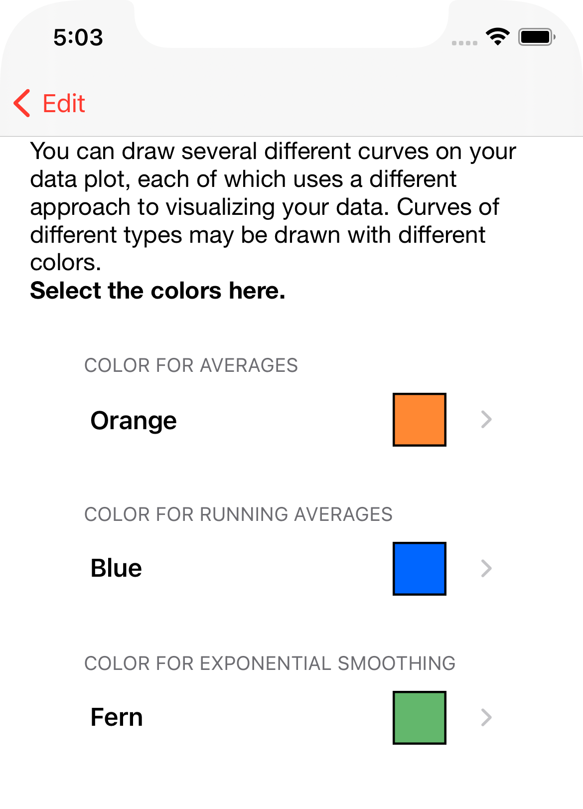Select the Orange color name label
Image resolution: width=583 pixels, height=809 pixels.
[134, 420]
